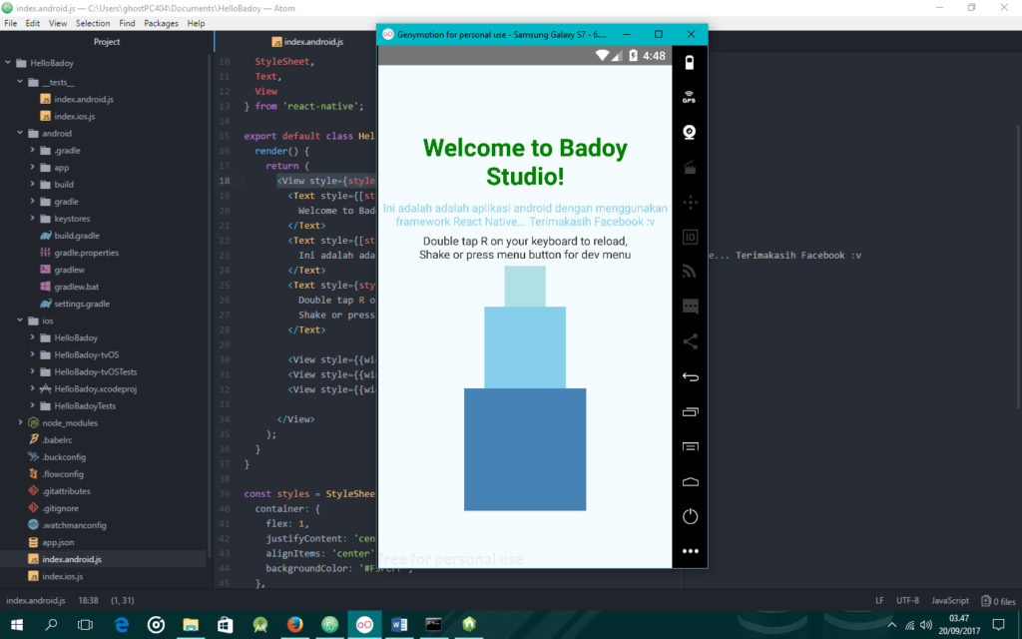Switch to the command prompt taskbar icon

tap(433, 625)
